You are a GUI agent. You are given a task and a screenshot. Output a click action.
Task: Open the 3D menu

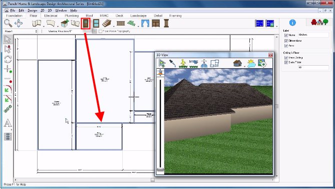50,10
